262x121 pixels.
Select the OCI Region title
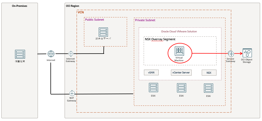click(73, 6)
